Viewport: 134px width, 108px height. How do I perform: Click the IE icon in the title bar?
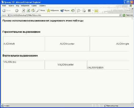tap(2, 2)
